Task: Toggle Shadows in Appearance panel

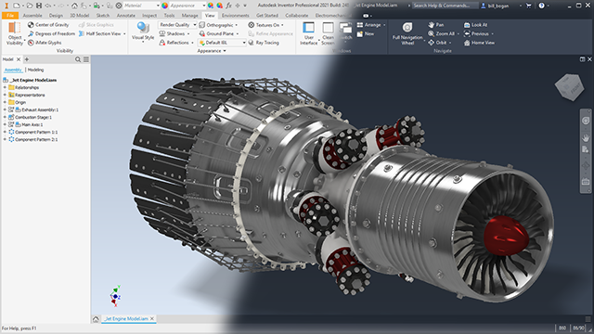Action: (x=172, y=33)
